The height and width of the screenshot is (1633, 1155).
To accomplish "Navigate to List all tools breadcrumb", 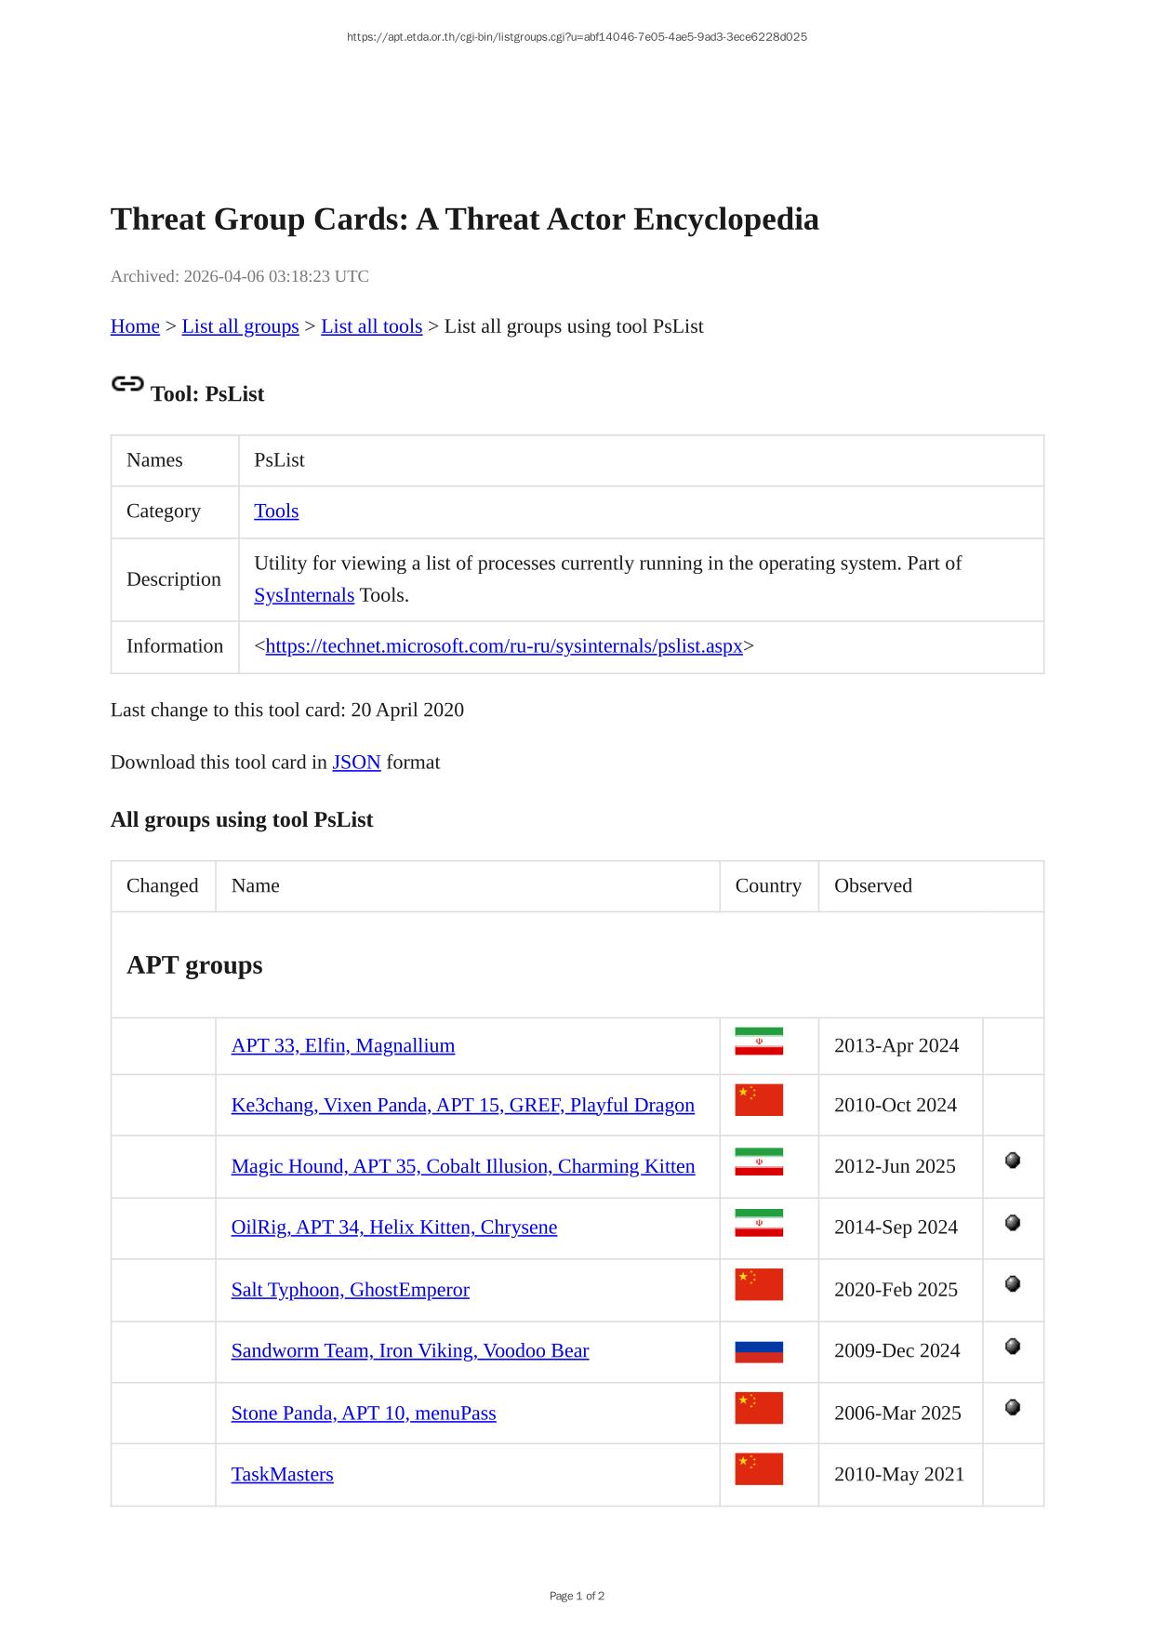I will [371, 326].
